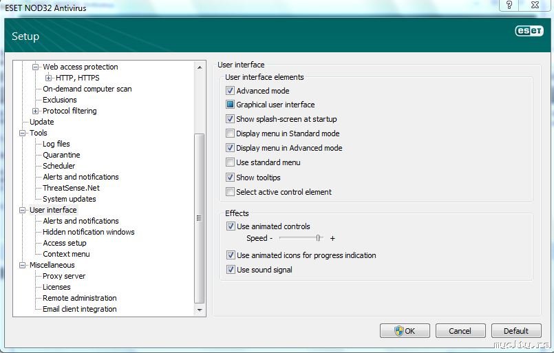The height and width of the screenshot is (353, 554).
Task: Select System updates tree item
Action: coord(70,199)
